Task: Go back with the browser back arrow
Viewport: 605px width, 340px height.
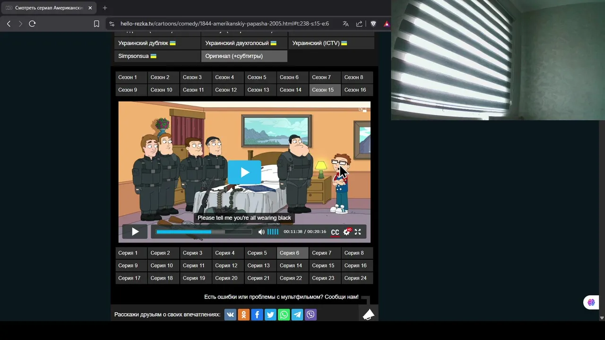Action: (x=9, y=24)
